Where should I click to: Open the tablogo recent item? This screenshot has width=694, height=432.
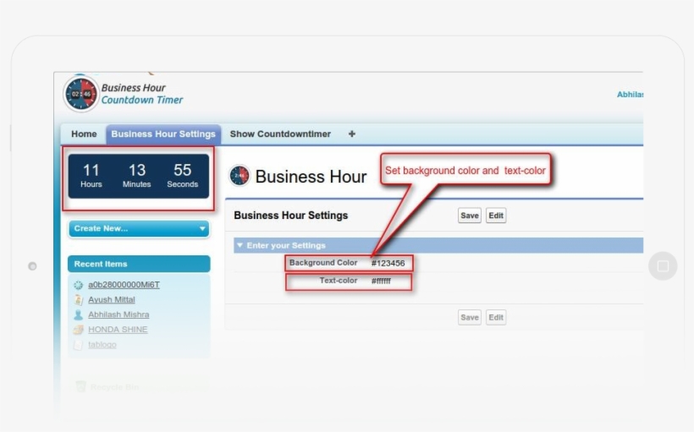tap(102, 345)
